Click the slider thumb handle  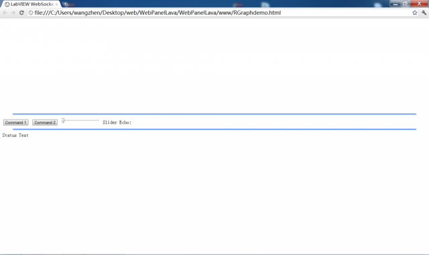point(63,121)
